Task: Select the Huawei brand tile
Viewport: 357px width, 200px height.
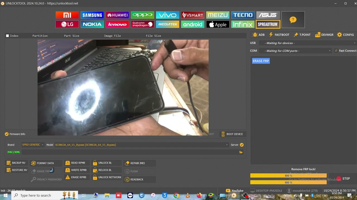Action: (117, 15)
